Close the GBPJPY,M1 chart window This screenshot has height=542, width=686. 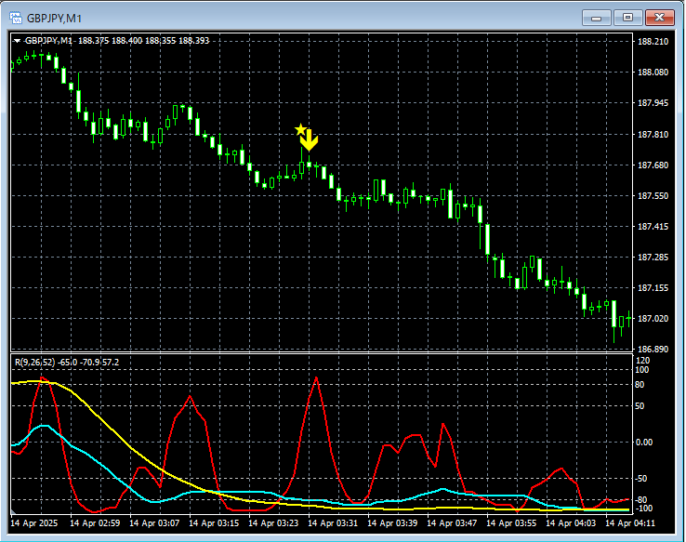661,17
